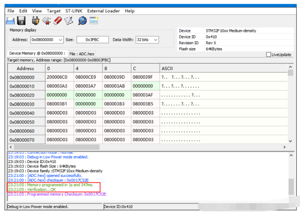Click the Flash size value '64KBytes'
The image size is (300, 213).
214,49
